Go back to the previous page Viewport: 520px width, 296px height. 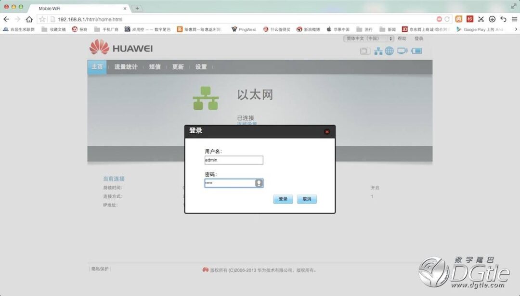[x=6, y=19]
